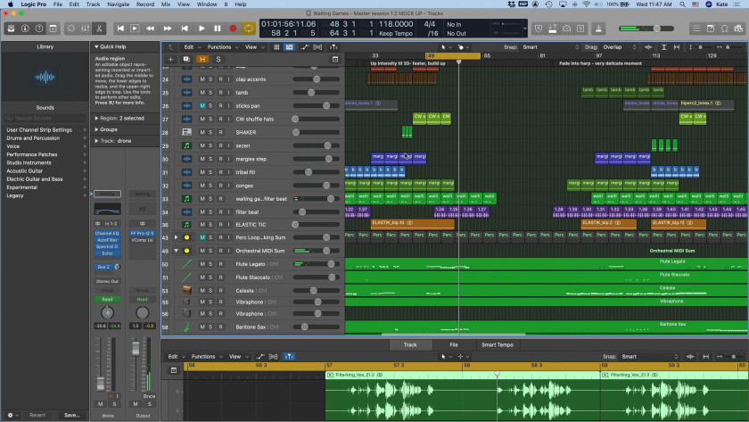Toggle Catch playhead button in Tracks toolbar
This screenshot has width=749, height=422.
333,46
